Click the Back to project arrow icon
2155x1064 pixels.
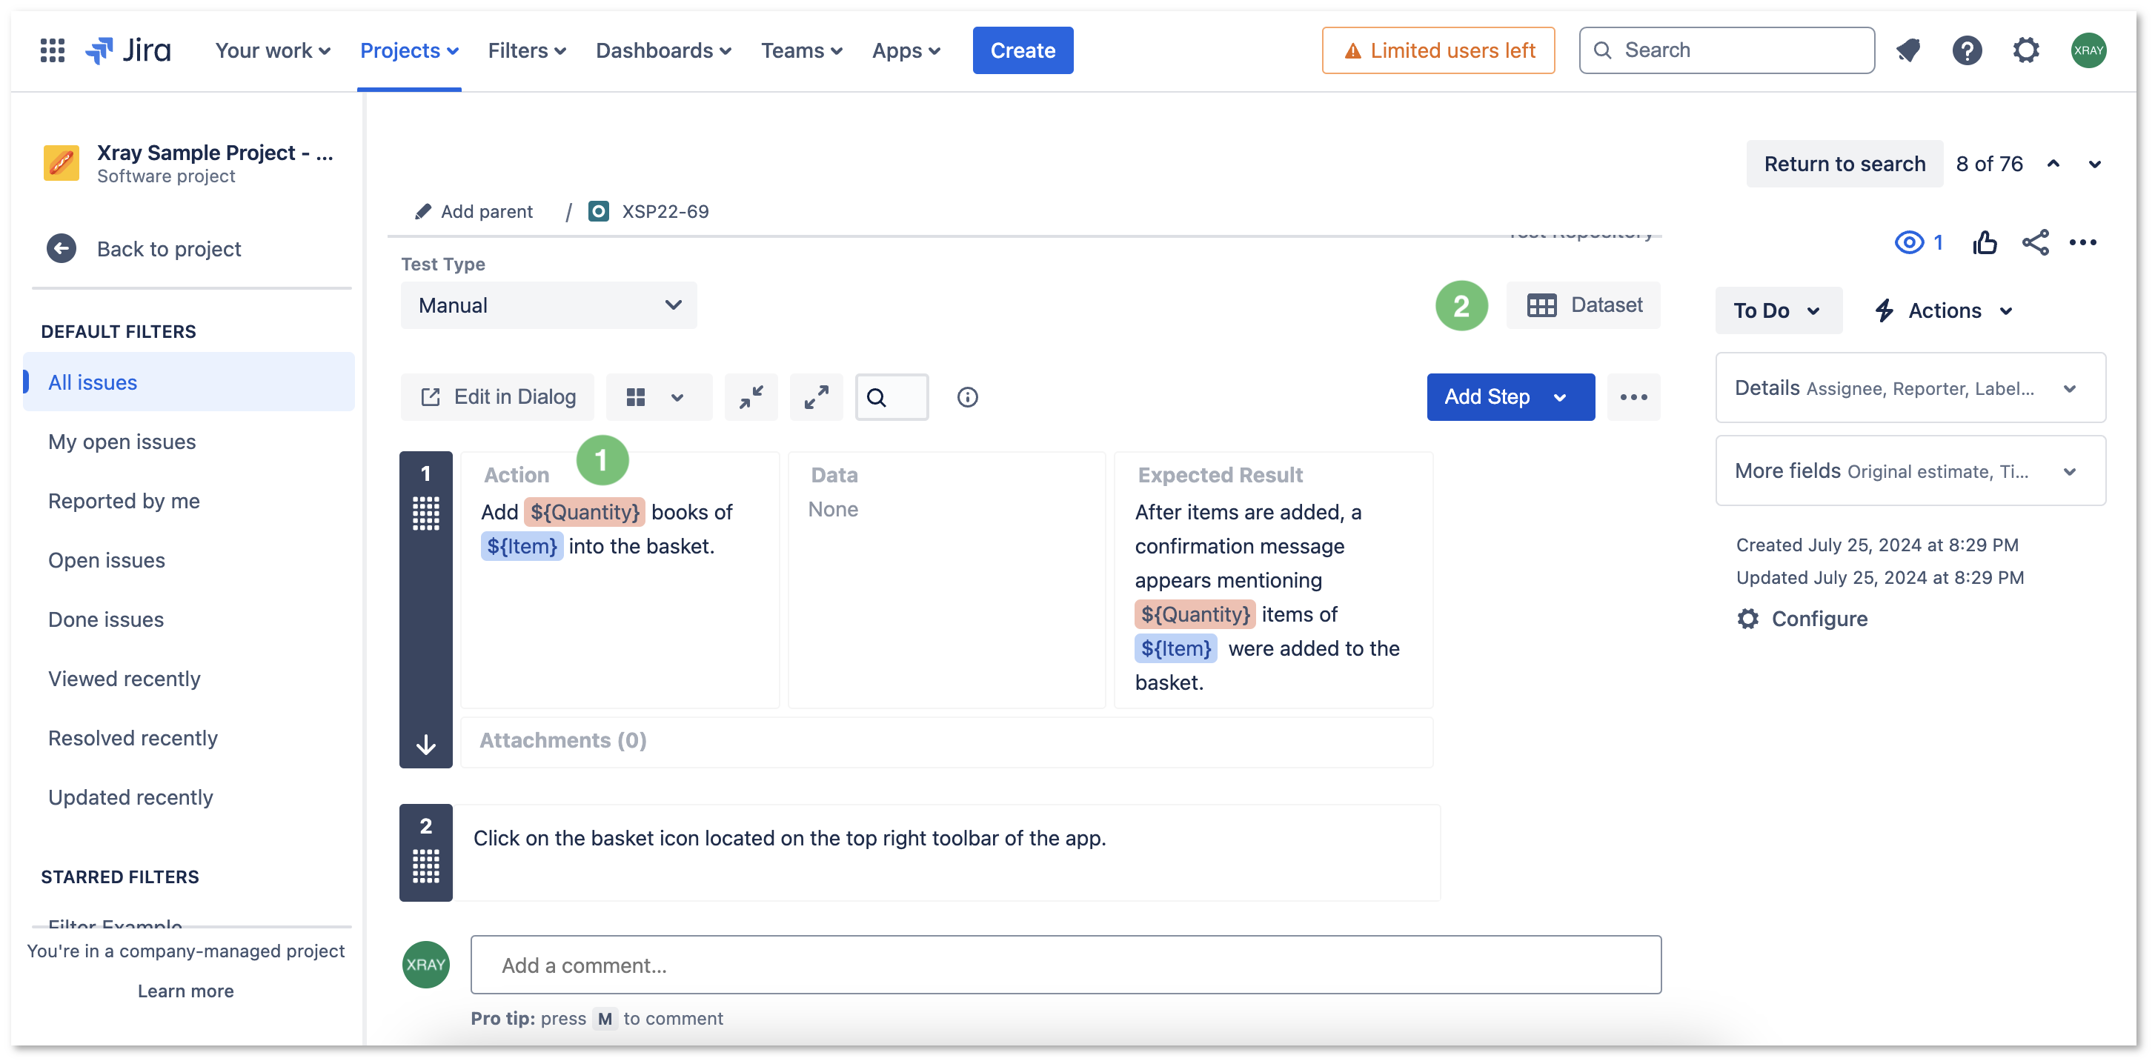[x=61, y=248]
